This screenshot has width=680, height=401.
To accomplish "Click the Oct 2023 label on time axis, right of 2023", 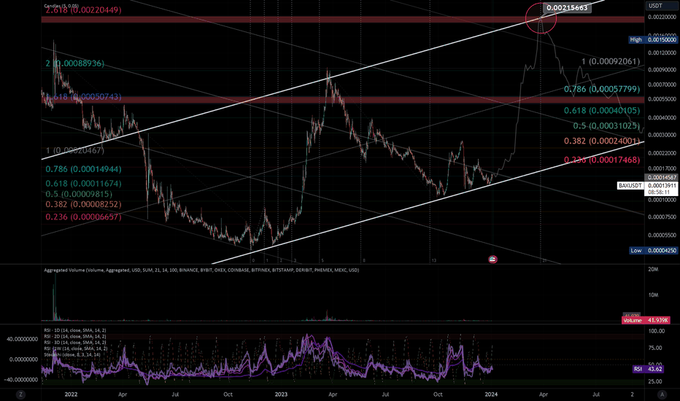I will [x=438, y=394].
